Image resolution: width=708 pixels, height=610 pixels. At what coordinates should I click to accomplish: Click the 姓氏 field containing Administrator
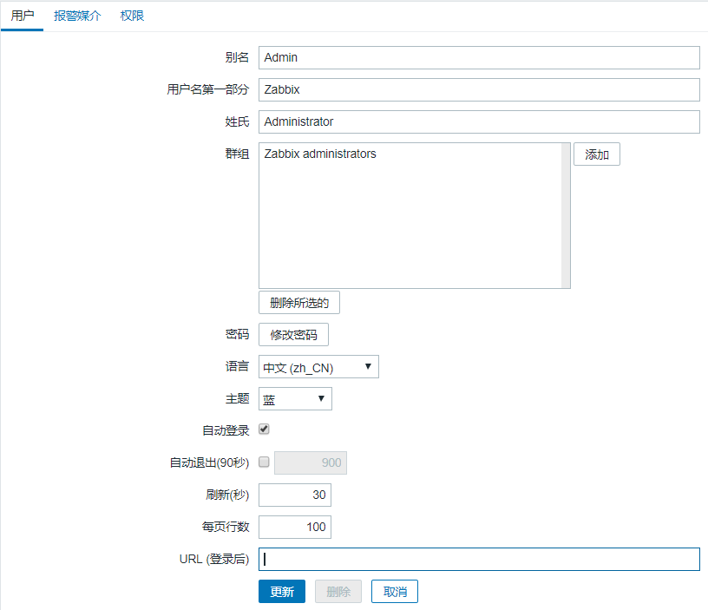479,121
